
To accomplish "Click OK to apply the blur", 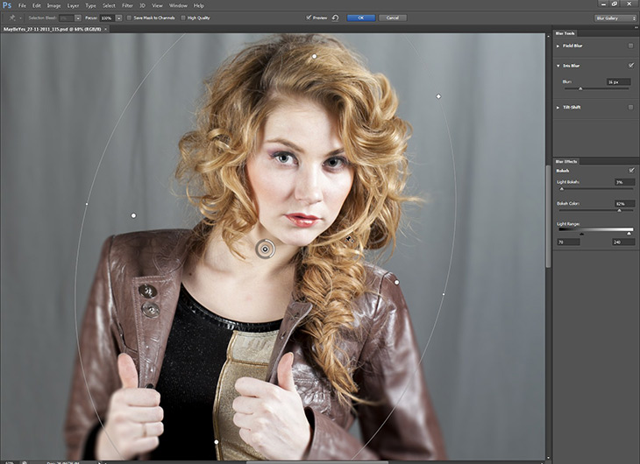I will pyautogui.click(x=361, y=18).
